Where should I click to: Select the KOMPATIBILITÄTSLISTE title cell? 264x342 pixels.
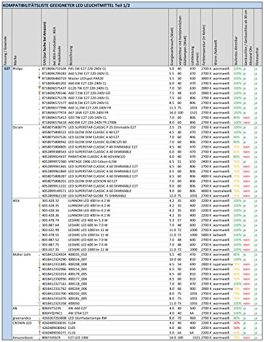(x=132, y=5)
